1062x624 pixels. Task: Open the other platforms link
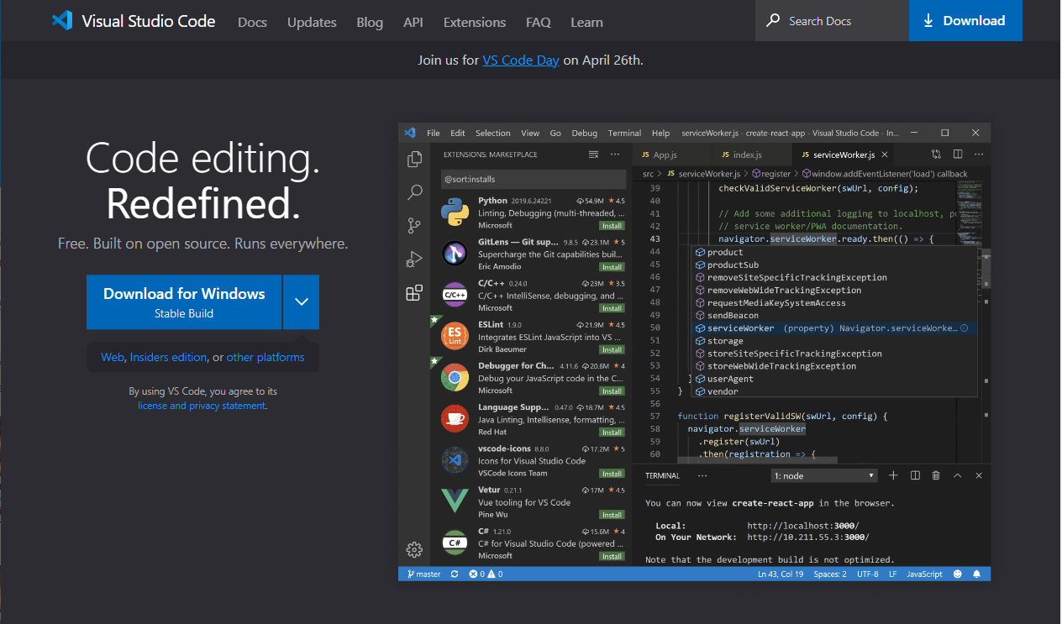265,357
